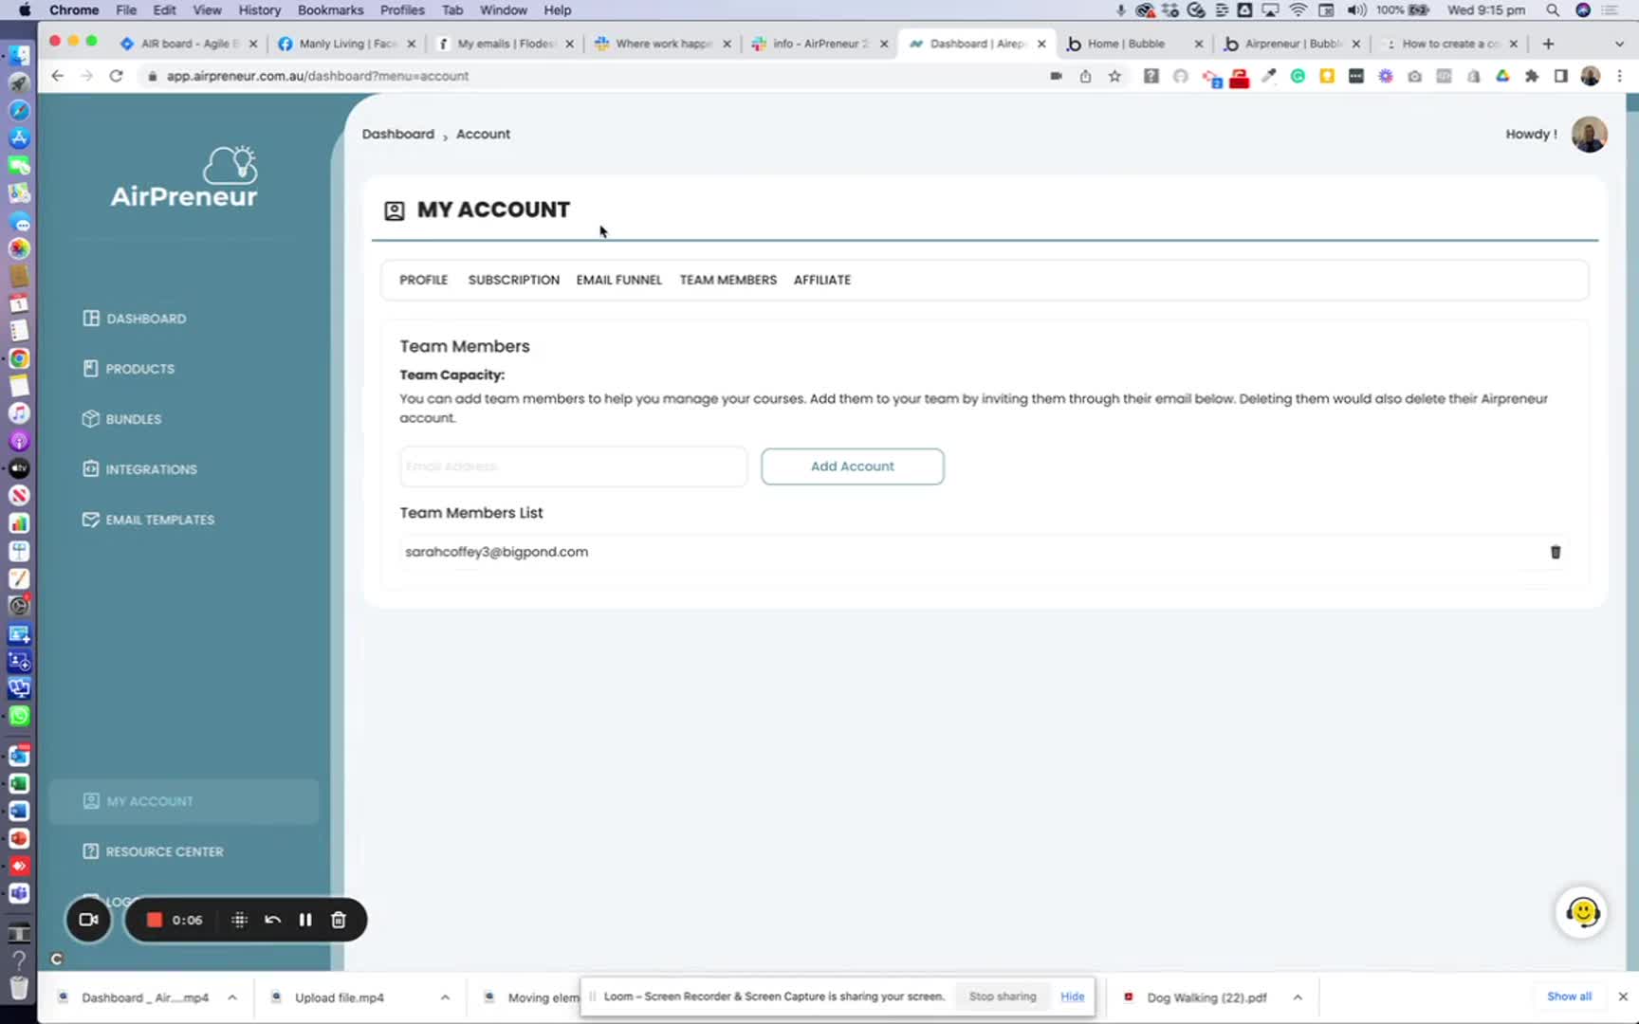This screenshot has height=1024, width=1639.
Task: Click the AirPreneur logo
Action: click(184, 177)
